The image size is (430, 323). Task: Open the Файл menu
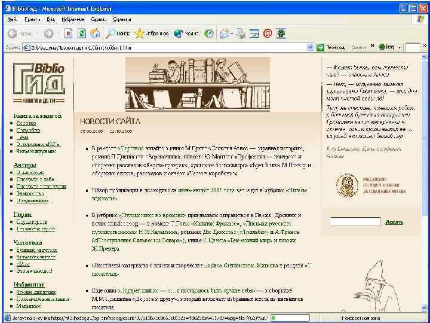(x=12, y=20)
